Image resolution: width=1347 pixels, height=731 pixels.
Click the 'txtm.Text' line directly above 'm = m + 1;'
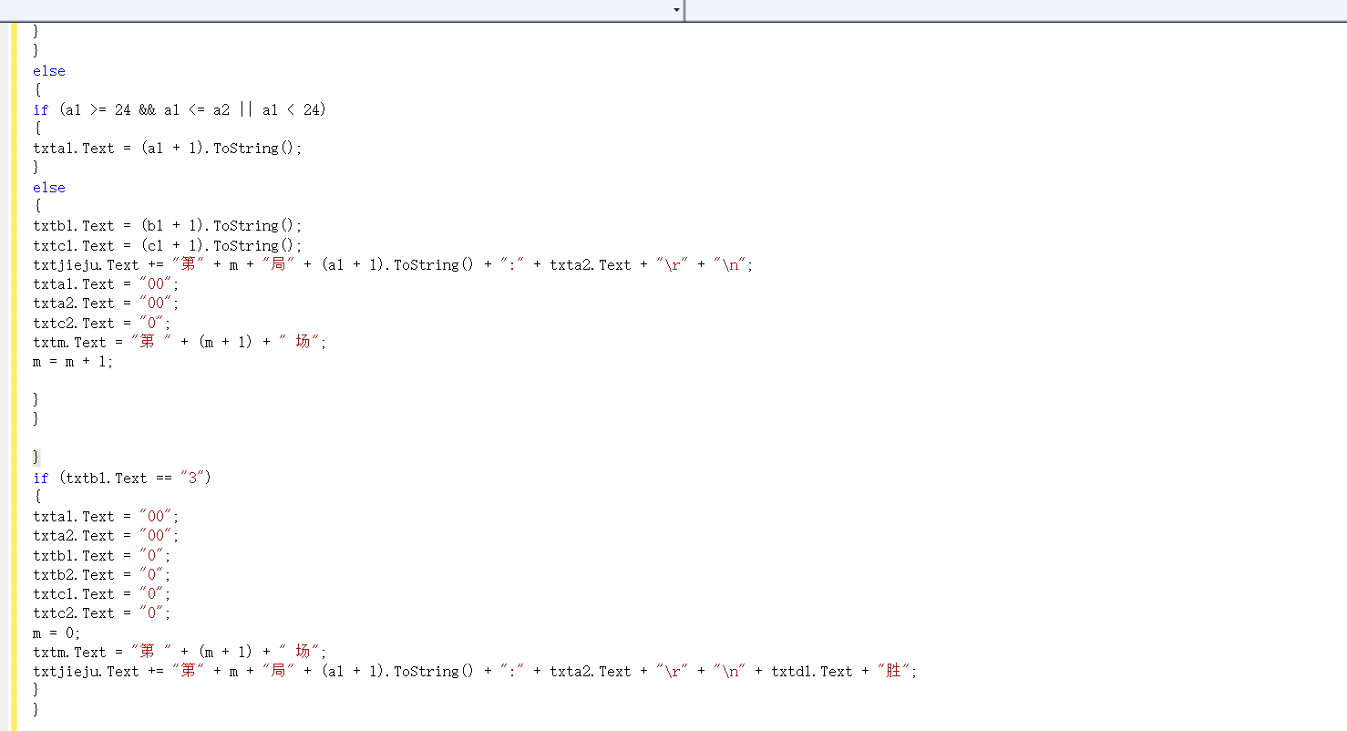tap(180, 342)
